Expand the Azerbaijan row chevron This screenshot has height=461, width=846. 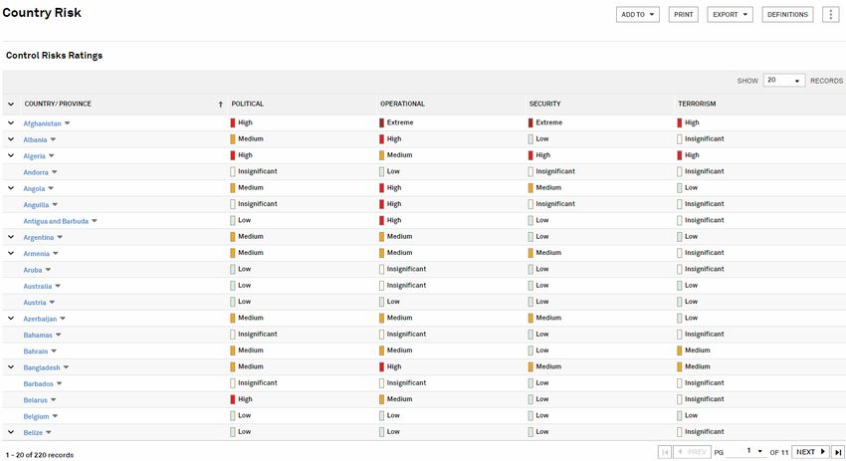11,319
